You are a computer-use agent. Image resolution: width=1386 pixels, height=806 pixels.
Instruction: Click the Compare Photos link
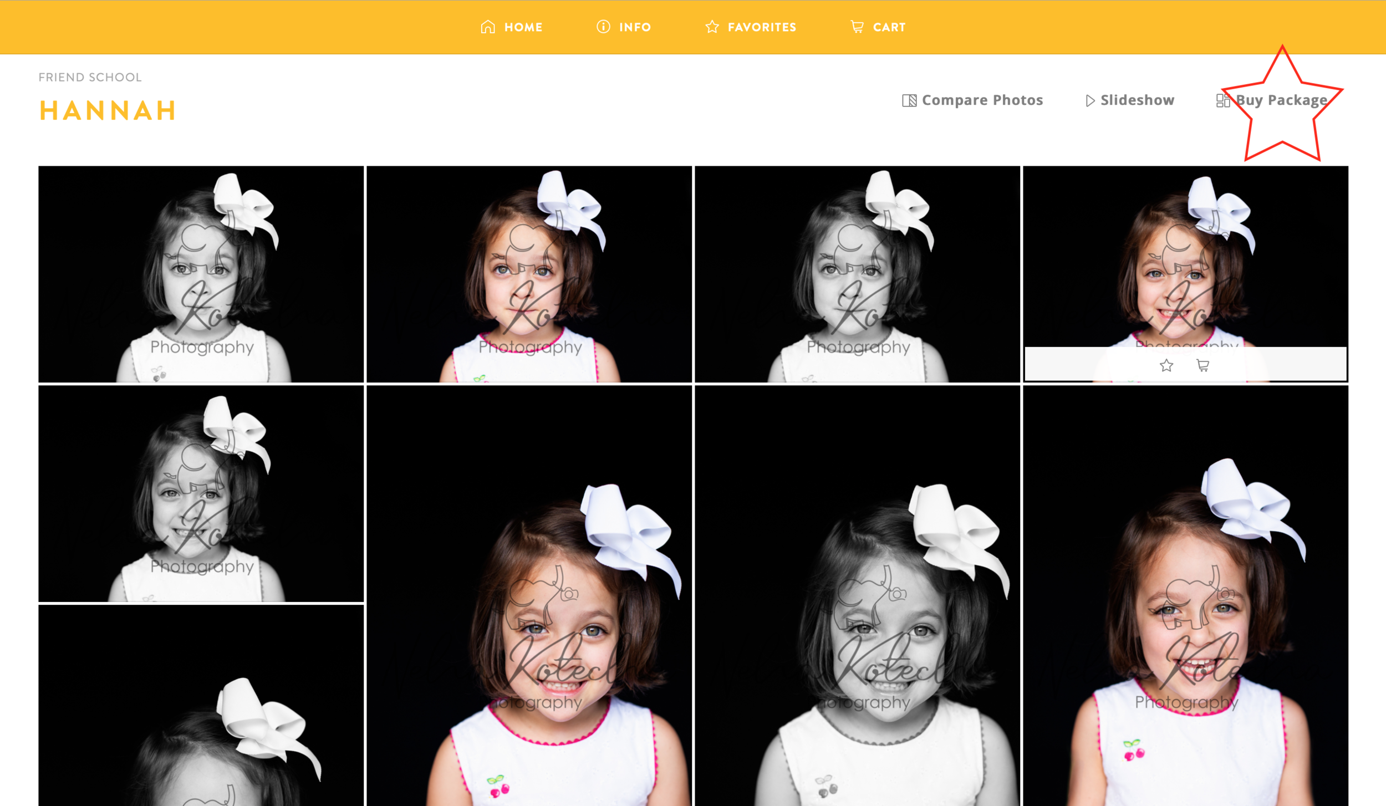pyautogui.click(x=982, y=100)
